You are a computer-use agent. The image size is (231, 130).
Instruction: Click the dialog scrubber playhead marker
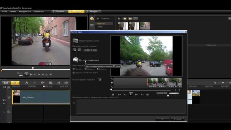pyautogui.click(x=111, y=90)
